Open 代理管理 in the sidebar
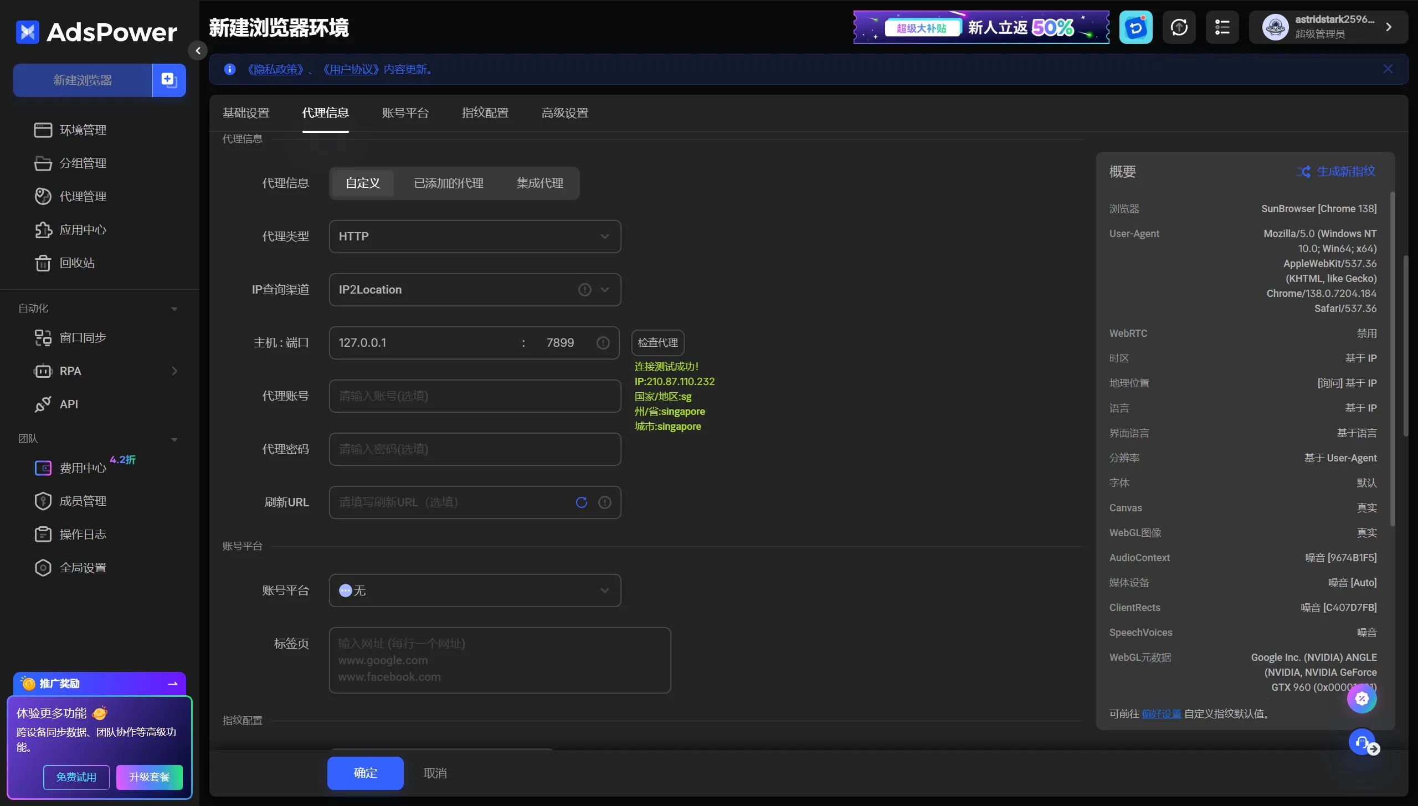Viewport: 1418px width, 806px height. (x=83, y=197)
